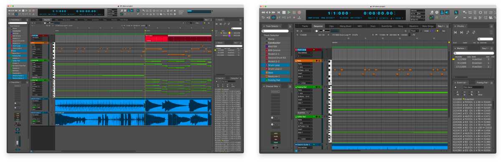The width and height of the screenshot is (501, 162).
Task: Toggle input button in right window Channel Strip
Action: coord(276,143)
